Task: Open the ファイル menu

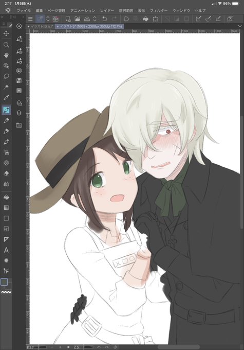Action: pyautogui.click(x=24, y=10)
